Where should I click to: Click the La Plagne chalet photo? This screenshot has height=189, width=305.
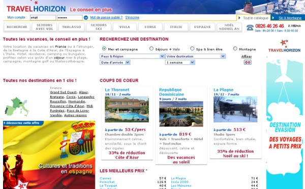[235, 109]
